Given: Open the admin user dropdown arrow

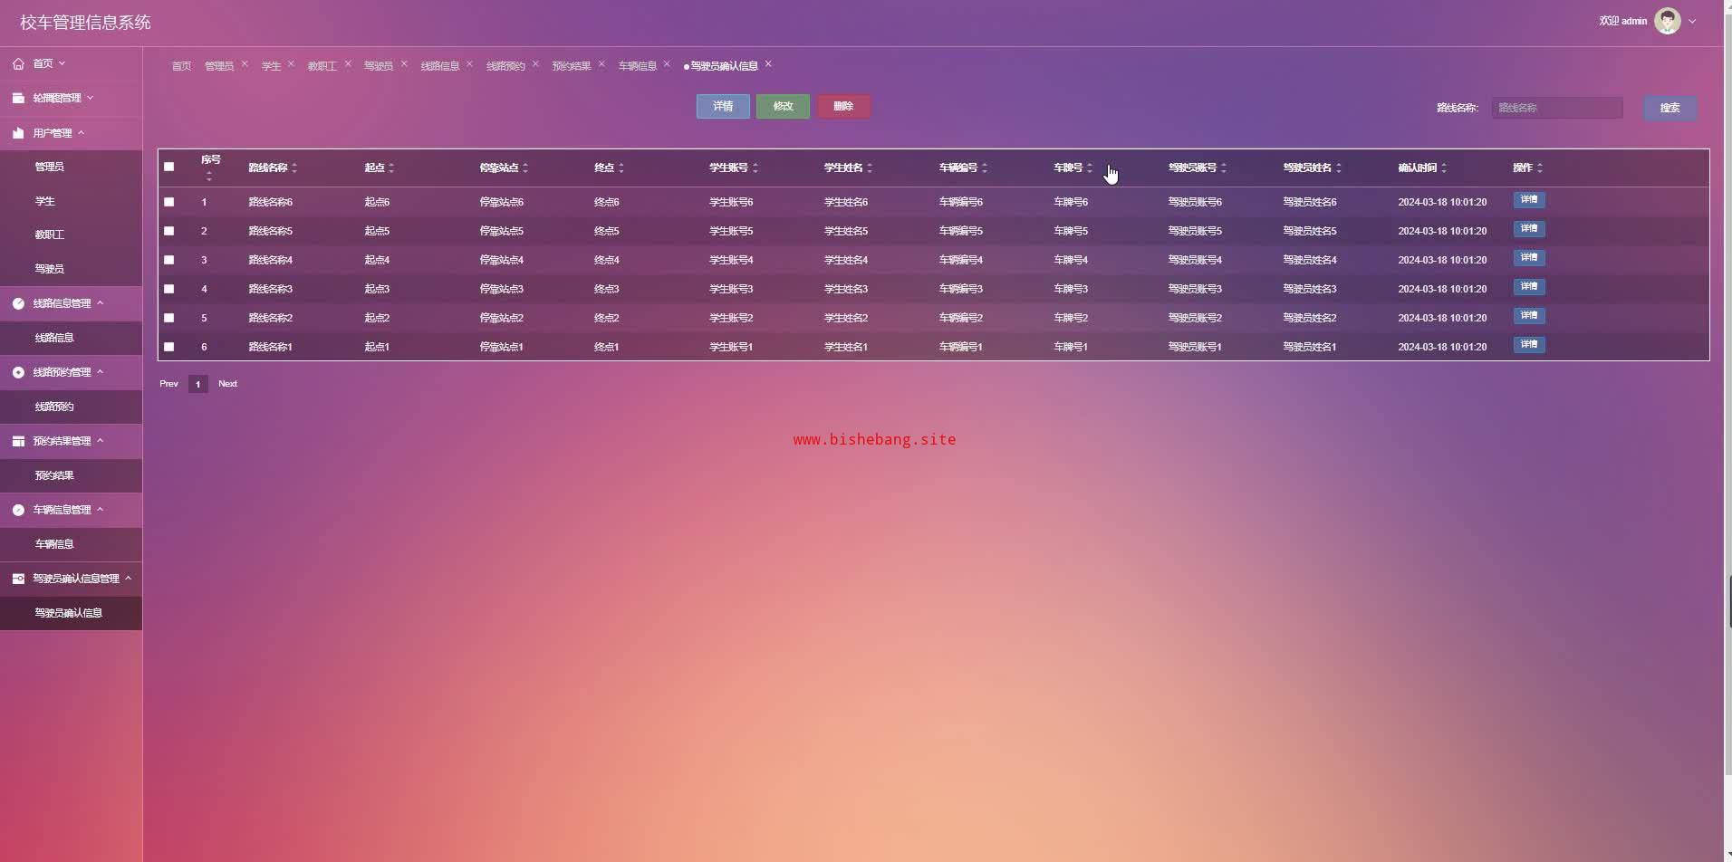Looking at the screenshot, I should click(x=1692, y=21).
